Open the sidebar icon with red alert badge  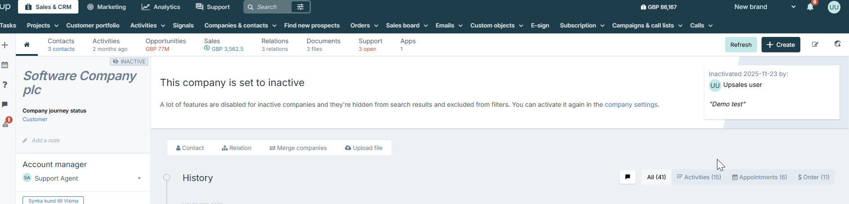point(6,122)
